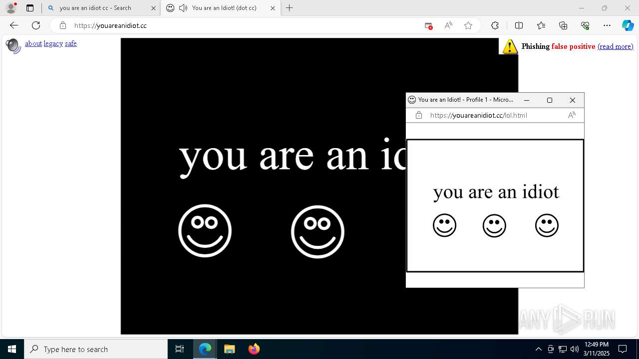Click the popup's 'you are an idiot' text
The height and width of the screenshot is (359, 639).
click(x=496, y=192)
